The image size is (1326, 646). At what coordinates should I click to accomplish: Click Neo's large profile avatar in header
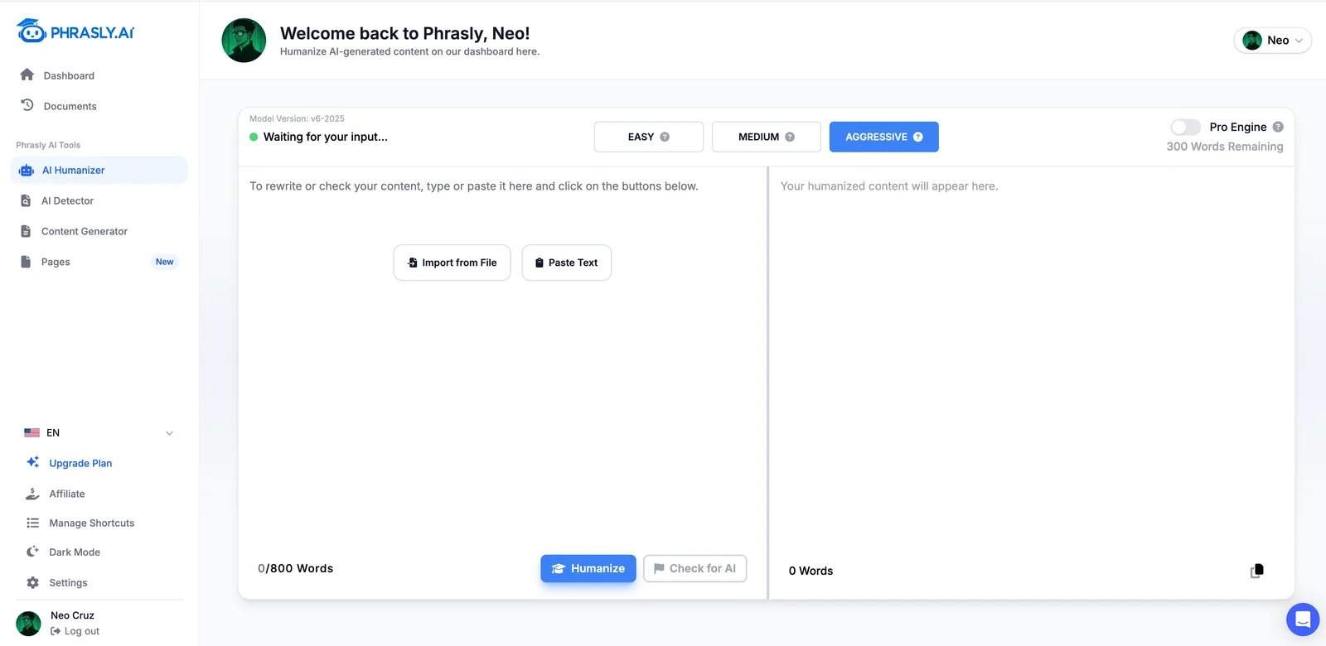(x=244, y=40)
